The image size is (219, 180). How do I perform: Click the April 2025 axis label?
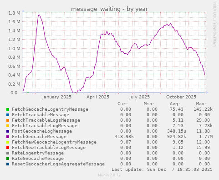coord(98,97)
